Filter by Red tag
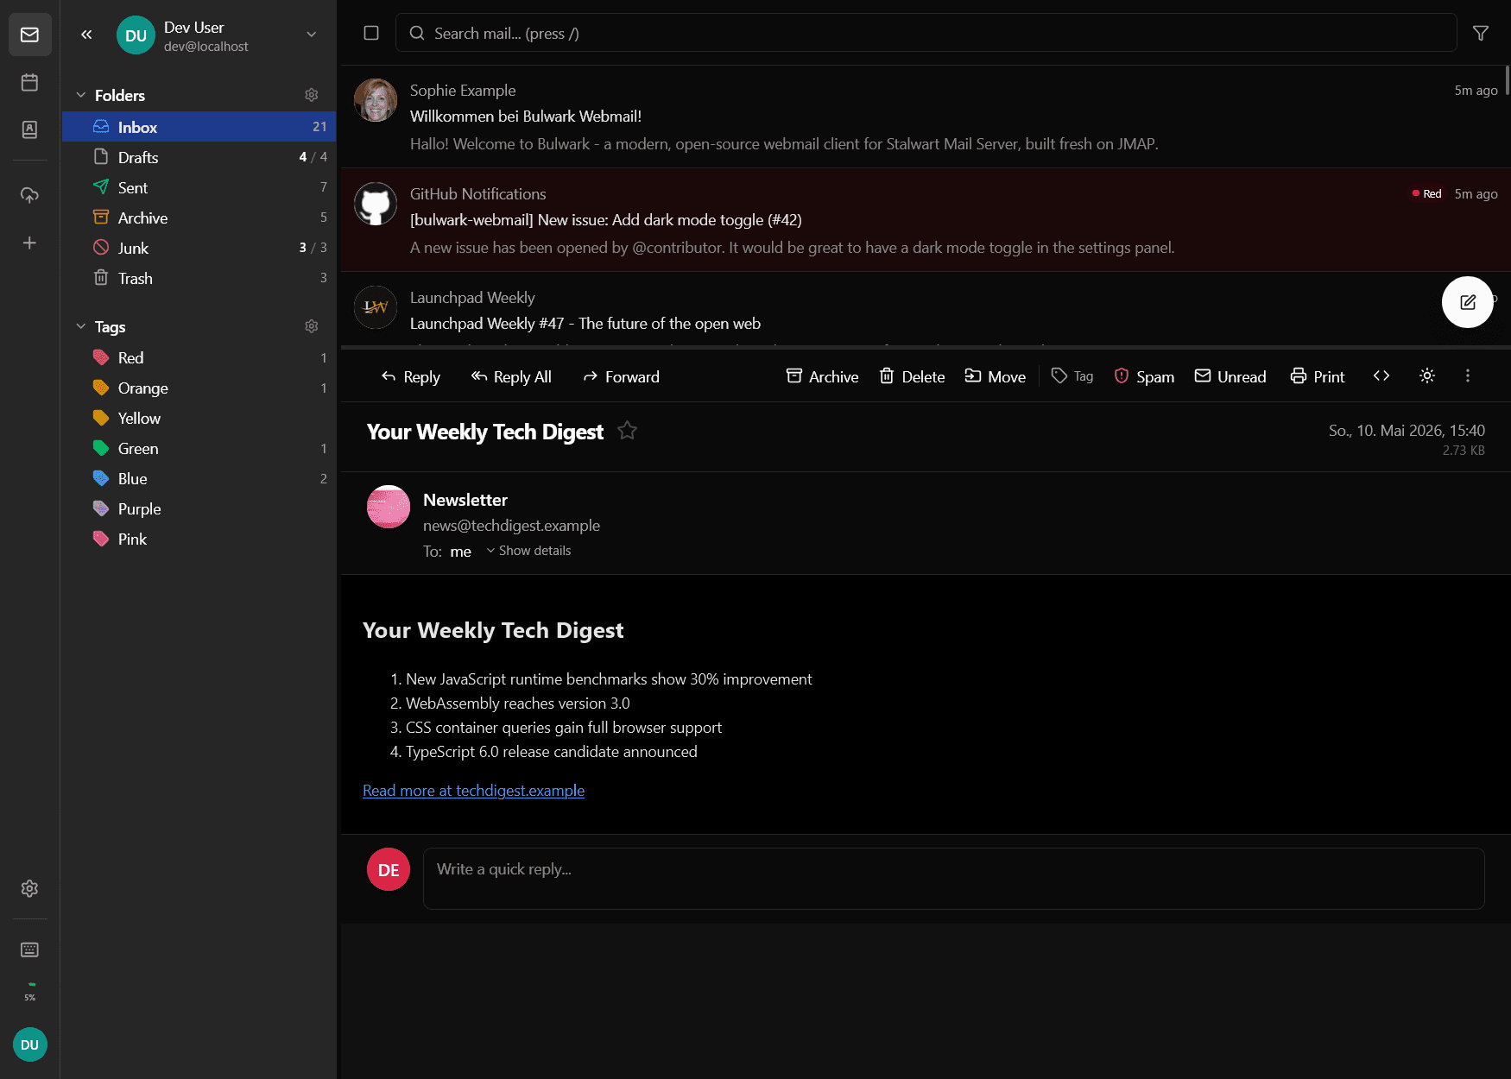Screen dimensions: 1511x1079 (199, 357)
